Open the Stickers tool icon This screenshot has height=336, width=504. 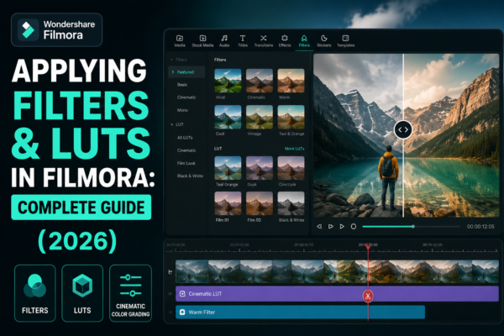[x=324, y=39]
